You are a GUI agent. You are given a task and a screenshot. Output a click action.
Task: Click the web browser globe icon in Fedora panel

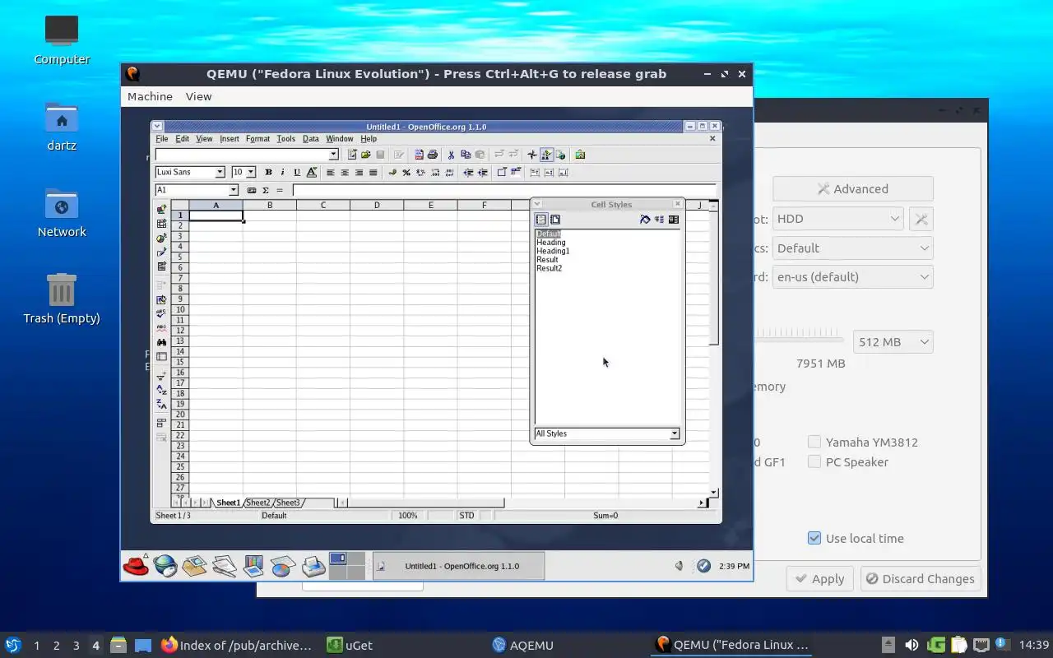pos(165,566)
